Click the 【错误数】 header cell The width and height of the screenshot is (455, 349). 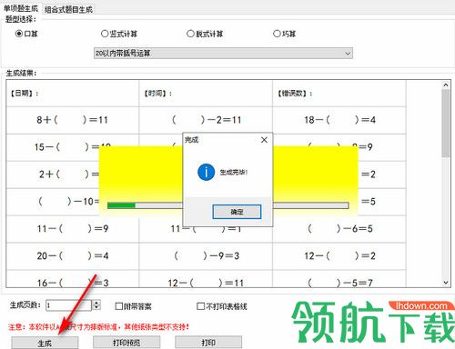(339, 94)
